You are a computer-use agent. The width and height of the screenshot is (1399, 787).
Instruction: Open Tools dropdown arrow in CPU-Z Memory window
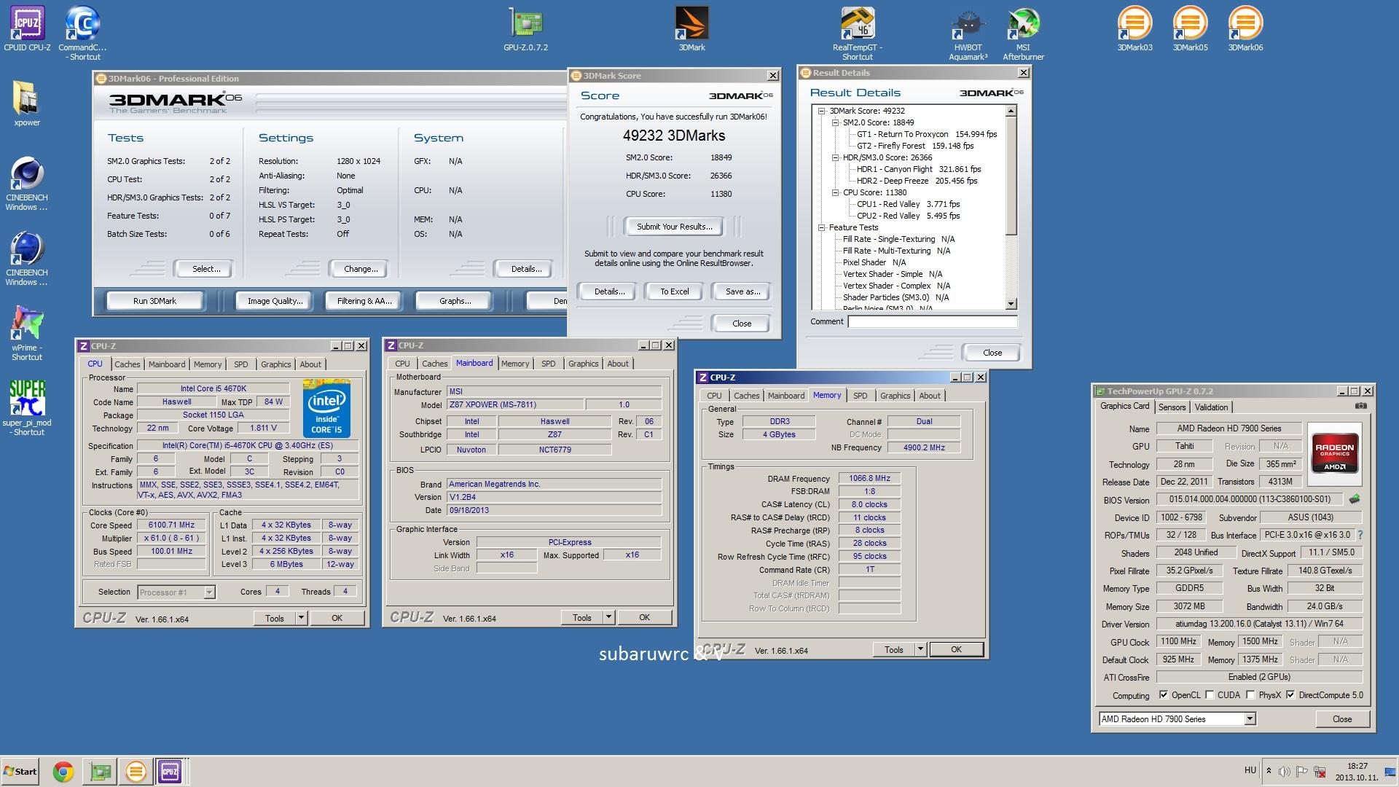pyautogui.click(x=920, y=649)
